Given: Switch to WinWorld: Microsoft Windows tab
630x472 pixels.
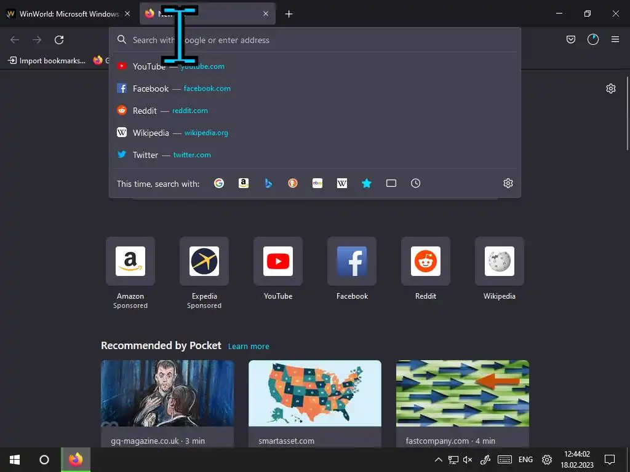Looking at the screenshot, I should pyautogui.click(x=68, y=14).
